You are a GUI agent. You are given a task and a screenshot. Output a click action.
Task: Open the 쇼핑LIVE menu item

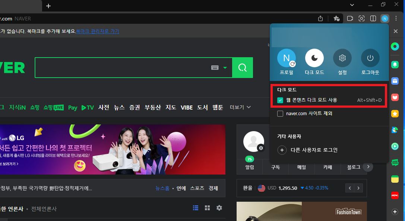[54, 107]
